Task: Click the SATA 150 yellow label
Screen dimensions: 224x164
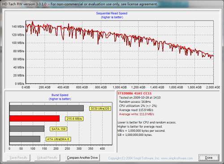Action: coord(58,129)
